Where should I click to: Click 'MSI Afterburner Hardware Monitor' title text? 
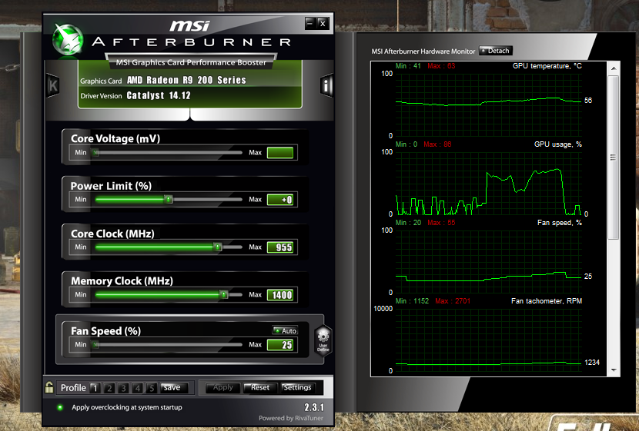pos(423,51)
